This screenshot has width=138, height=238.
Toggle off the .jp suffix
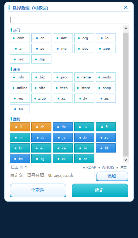click(63, 137)
